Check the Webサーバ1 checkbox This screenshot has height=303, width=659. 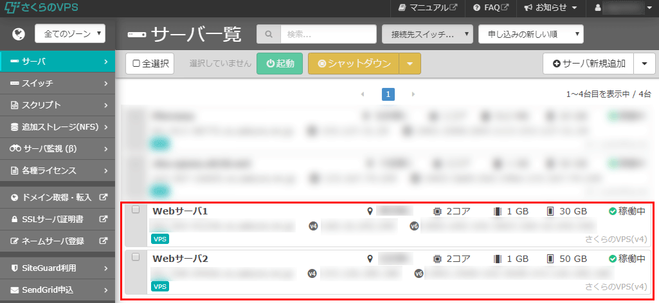[x=136, y=210]
